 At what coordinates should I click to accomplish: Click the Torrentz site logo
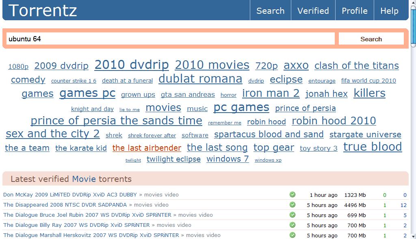coord(42,11)
